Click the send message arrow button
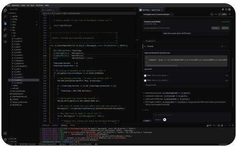Image resolution: width=237 pixels, height=147 pixels. pos(165,120)
